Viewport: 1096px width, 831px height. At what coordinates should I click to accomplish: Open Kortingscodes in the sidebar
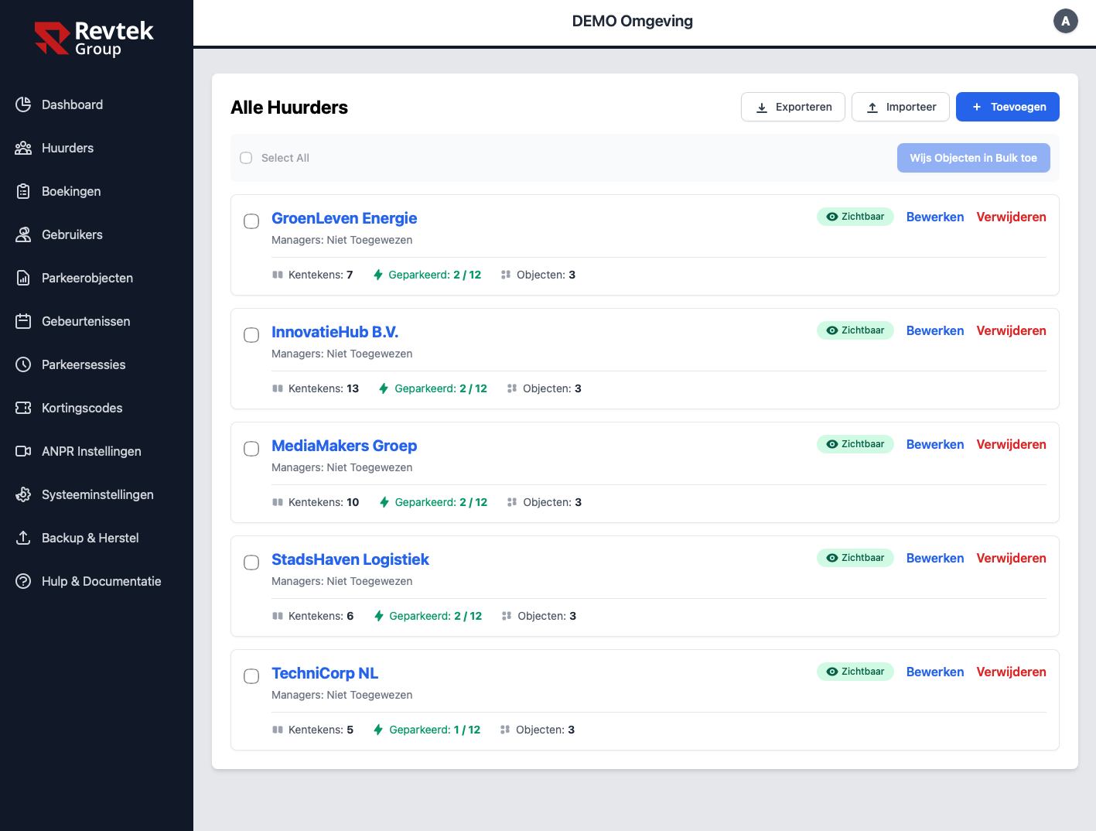point(82,408)
